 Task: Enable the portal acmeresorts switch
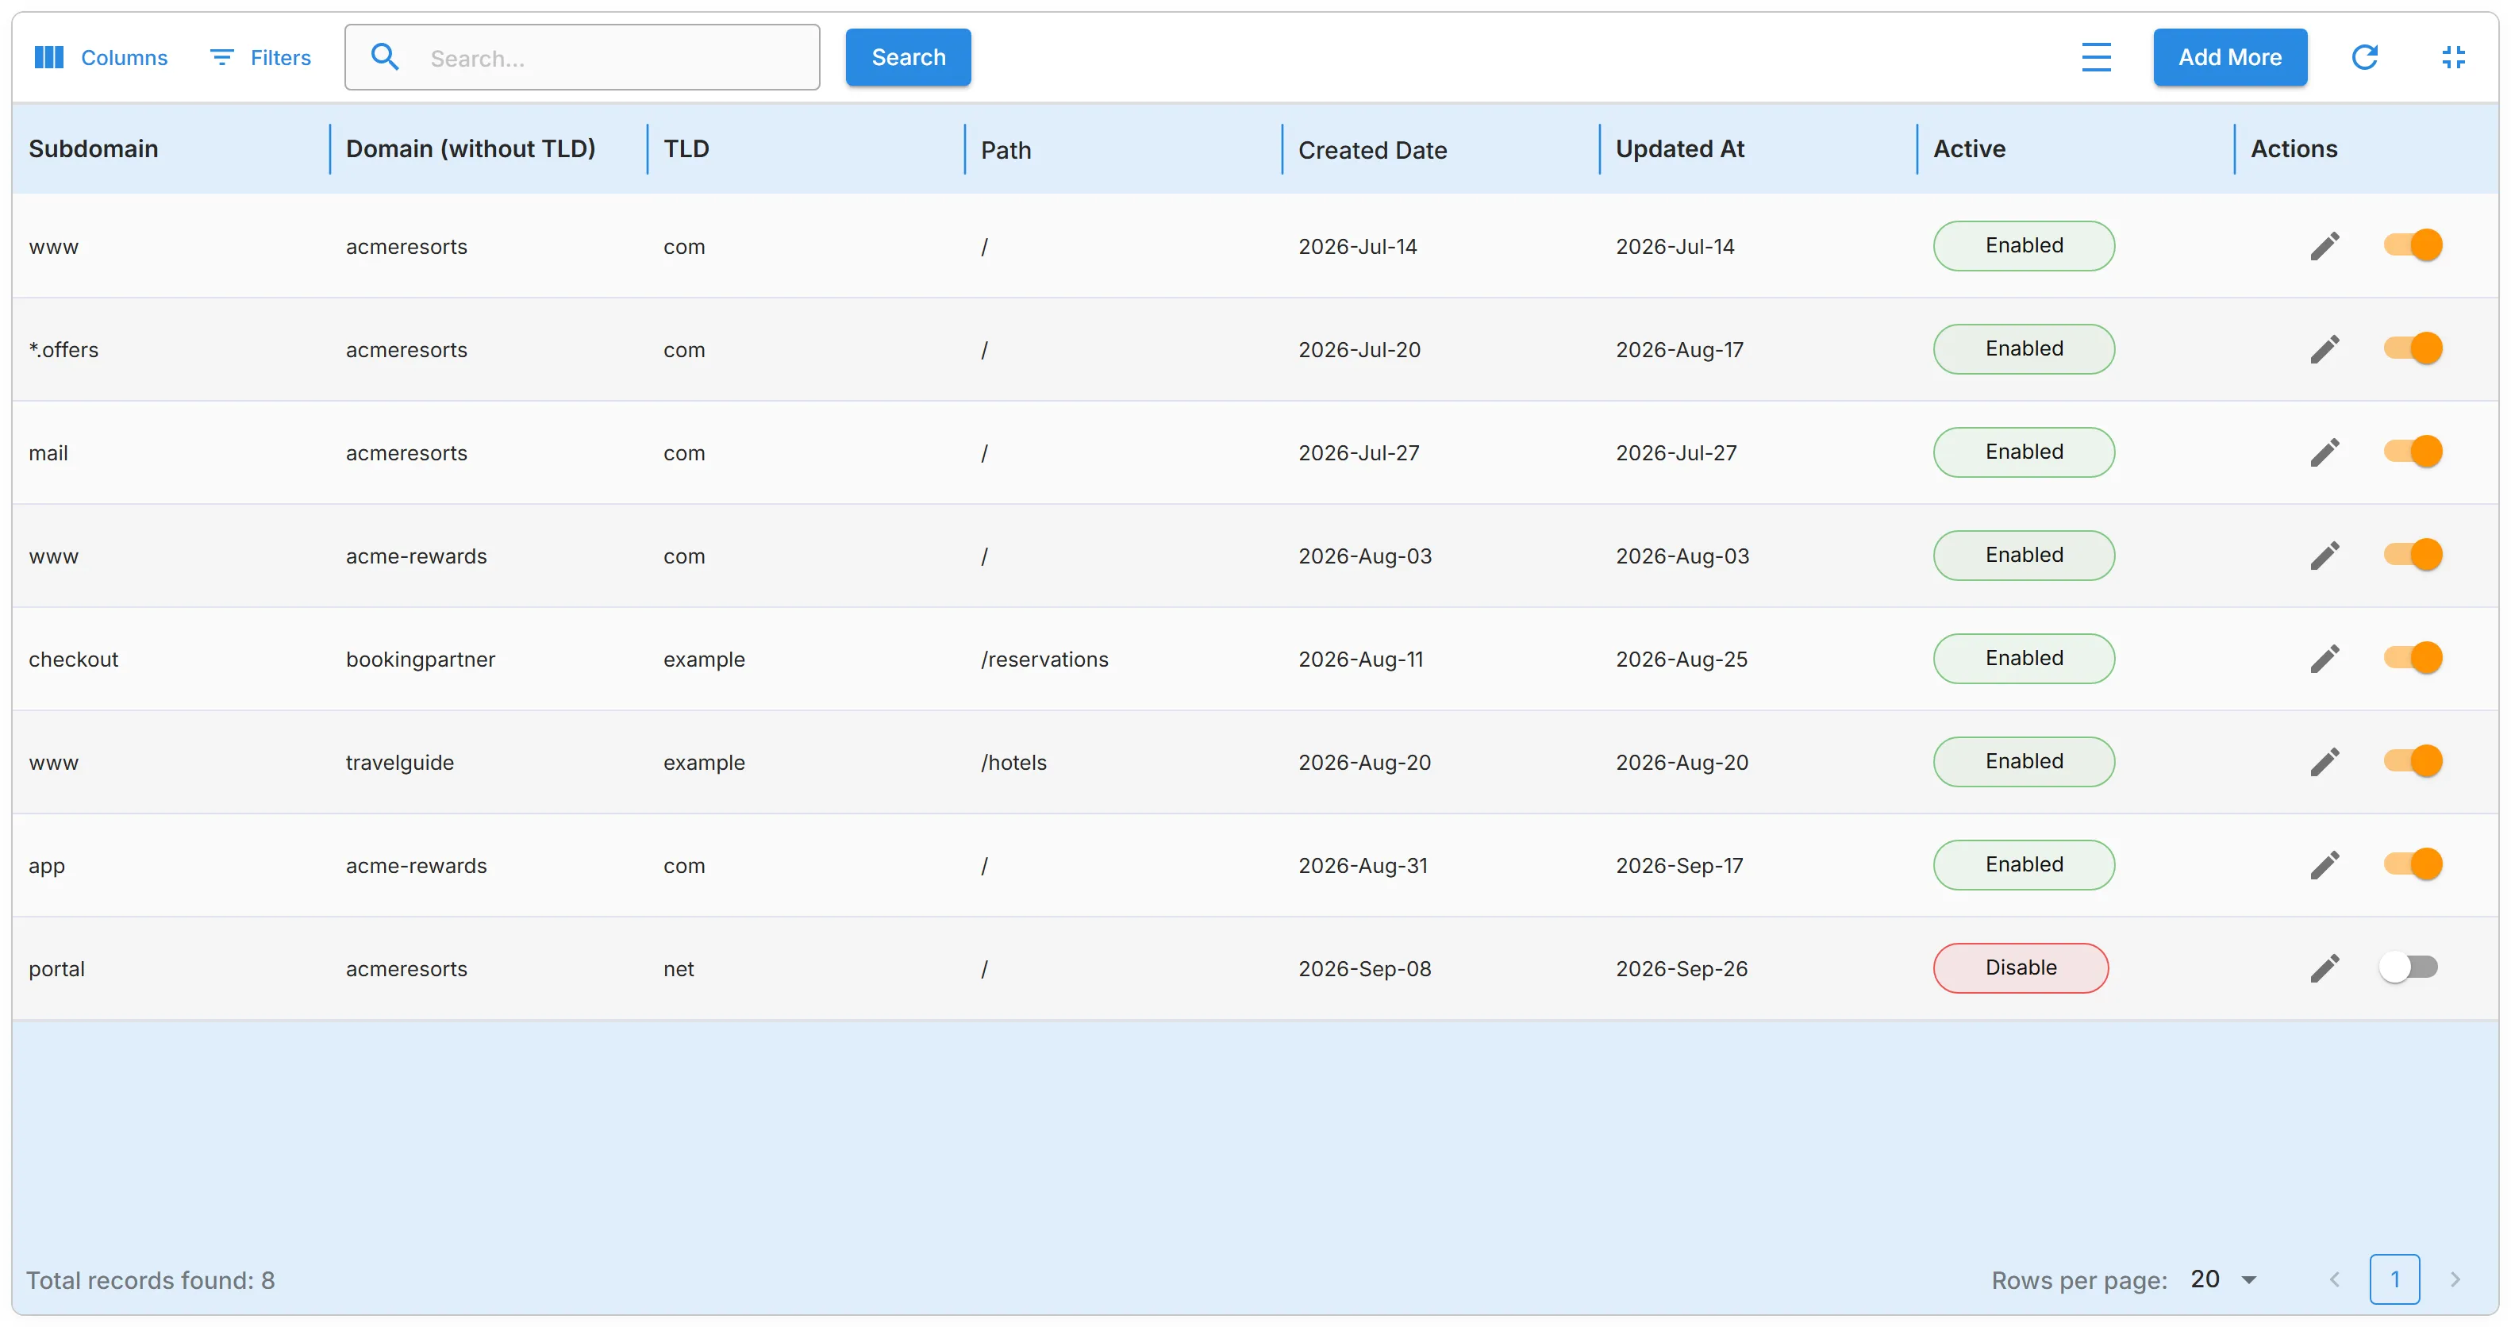[x=2409, y=967]
